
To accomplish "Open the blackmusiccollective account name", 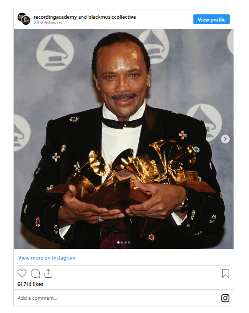I will (112, 17).
